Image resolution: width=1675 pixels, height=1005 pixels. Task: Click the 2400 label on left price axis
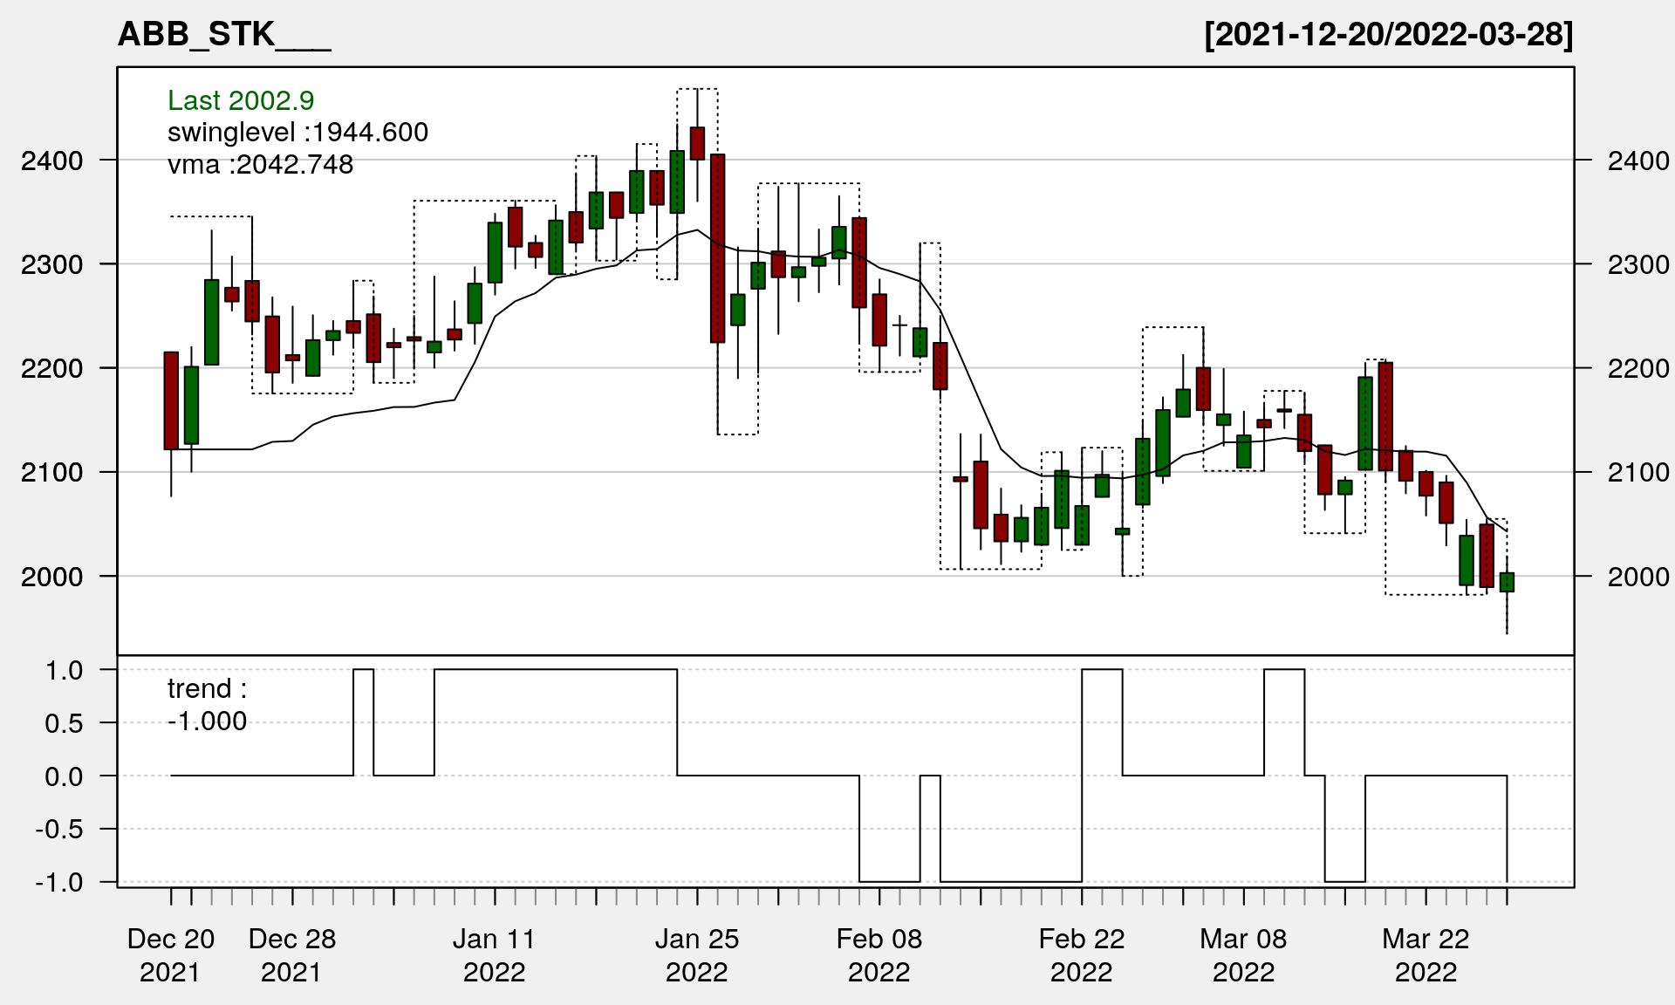52,161
